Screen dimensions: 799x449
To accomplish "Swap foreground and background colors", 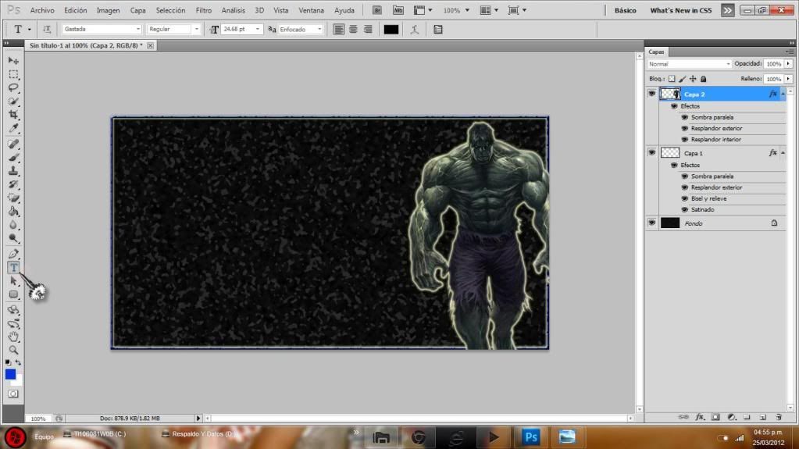I will click(x=18, y=362).
